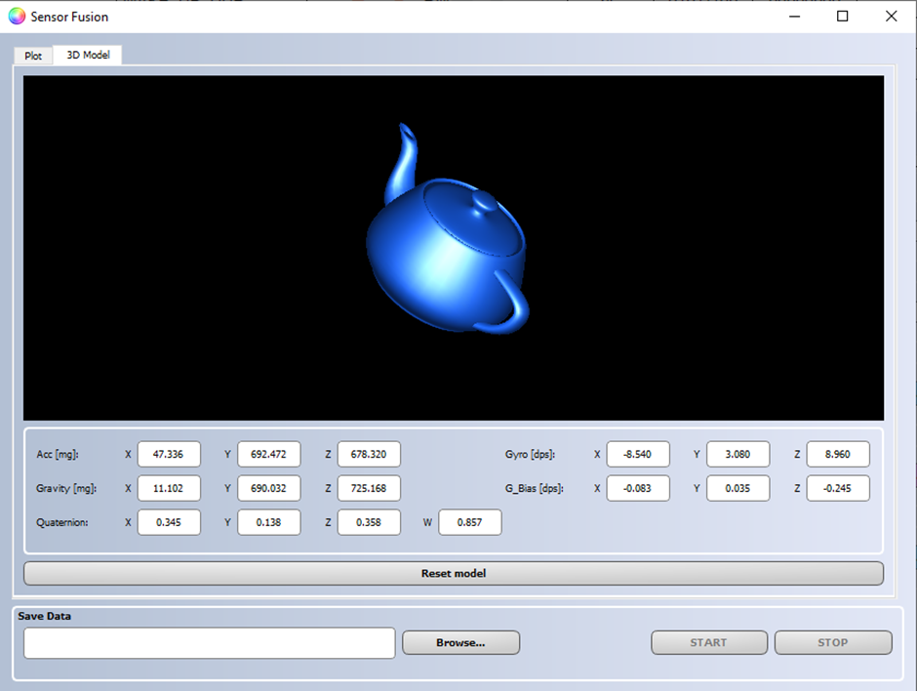Click the START recording button

click(709, 642)
